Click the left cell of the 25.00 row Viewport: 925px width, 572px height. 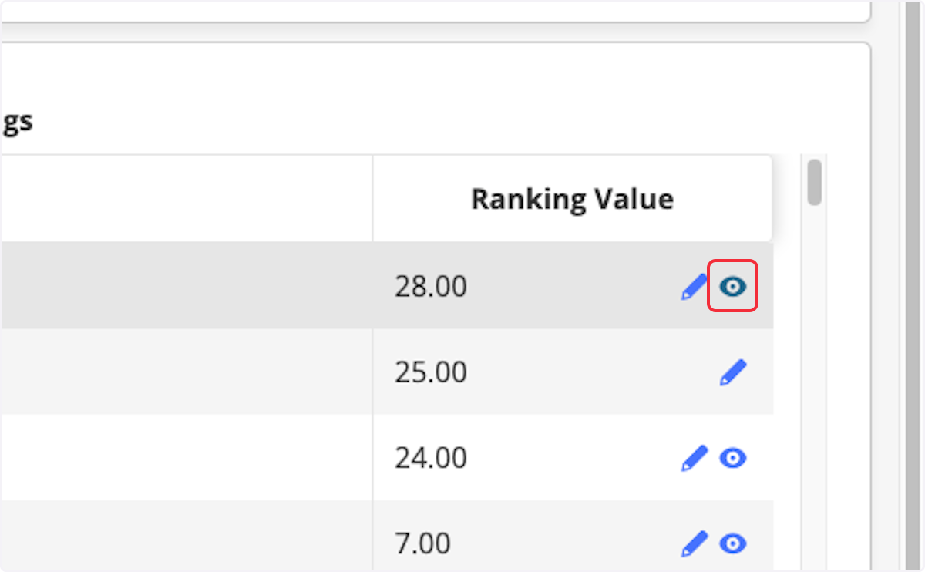186,372
